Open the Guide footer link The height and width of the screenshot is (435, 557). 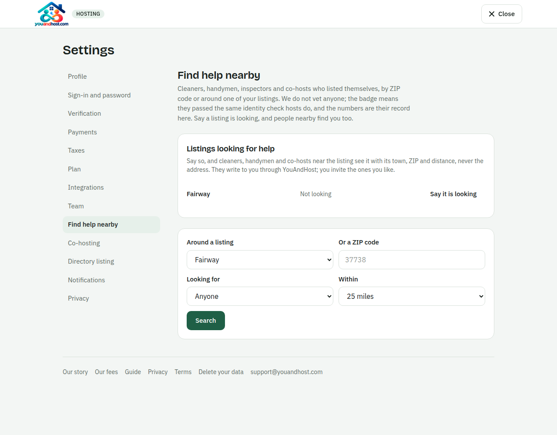pyautogui.click(x=133, y=372)
